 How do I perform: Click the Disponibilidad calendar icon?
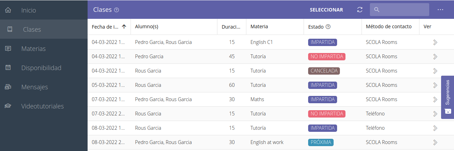[x=8, y=68]
